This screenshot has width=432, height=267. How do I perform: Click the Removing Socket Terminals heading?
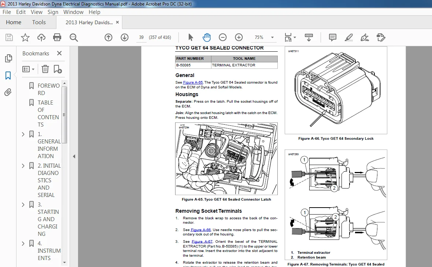[208, 211]
